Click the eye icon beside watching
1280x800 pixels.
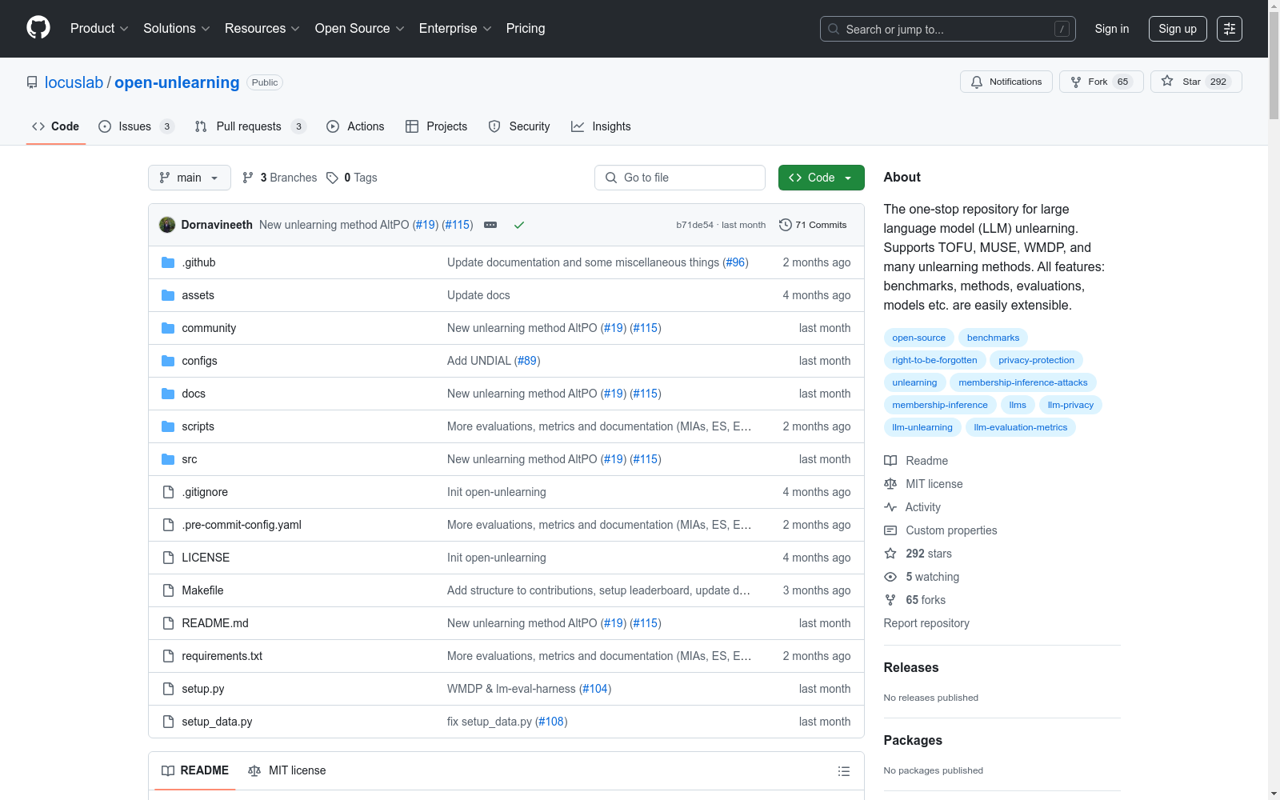(x=890, y=577)
